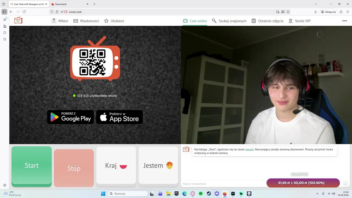Open Szukaj znajomych
This screenshot has width=352, height=198.
pos(229,21)
